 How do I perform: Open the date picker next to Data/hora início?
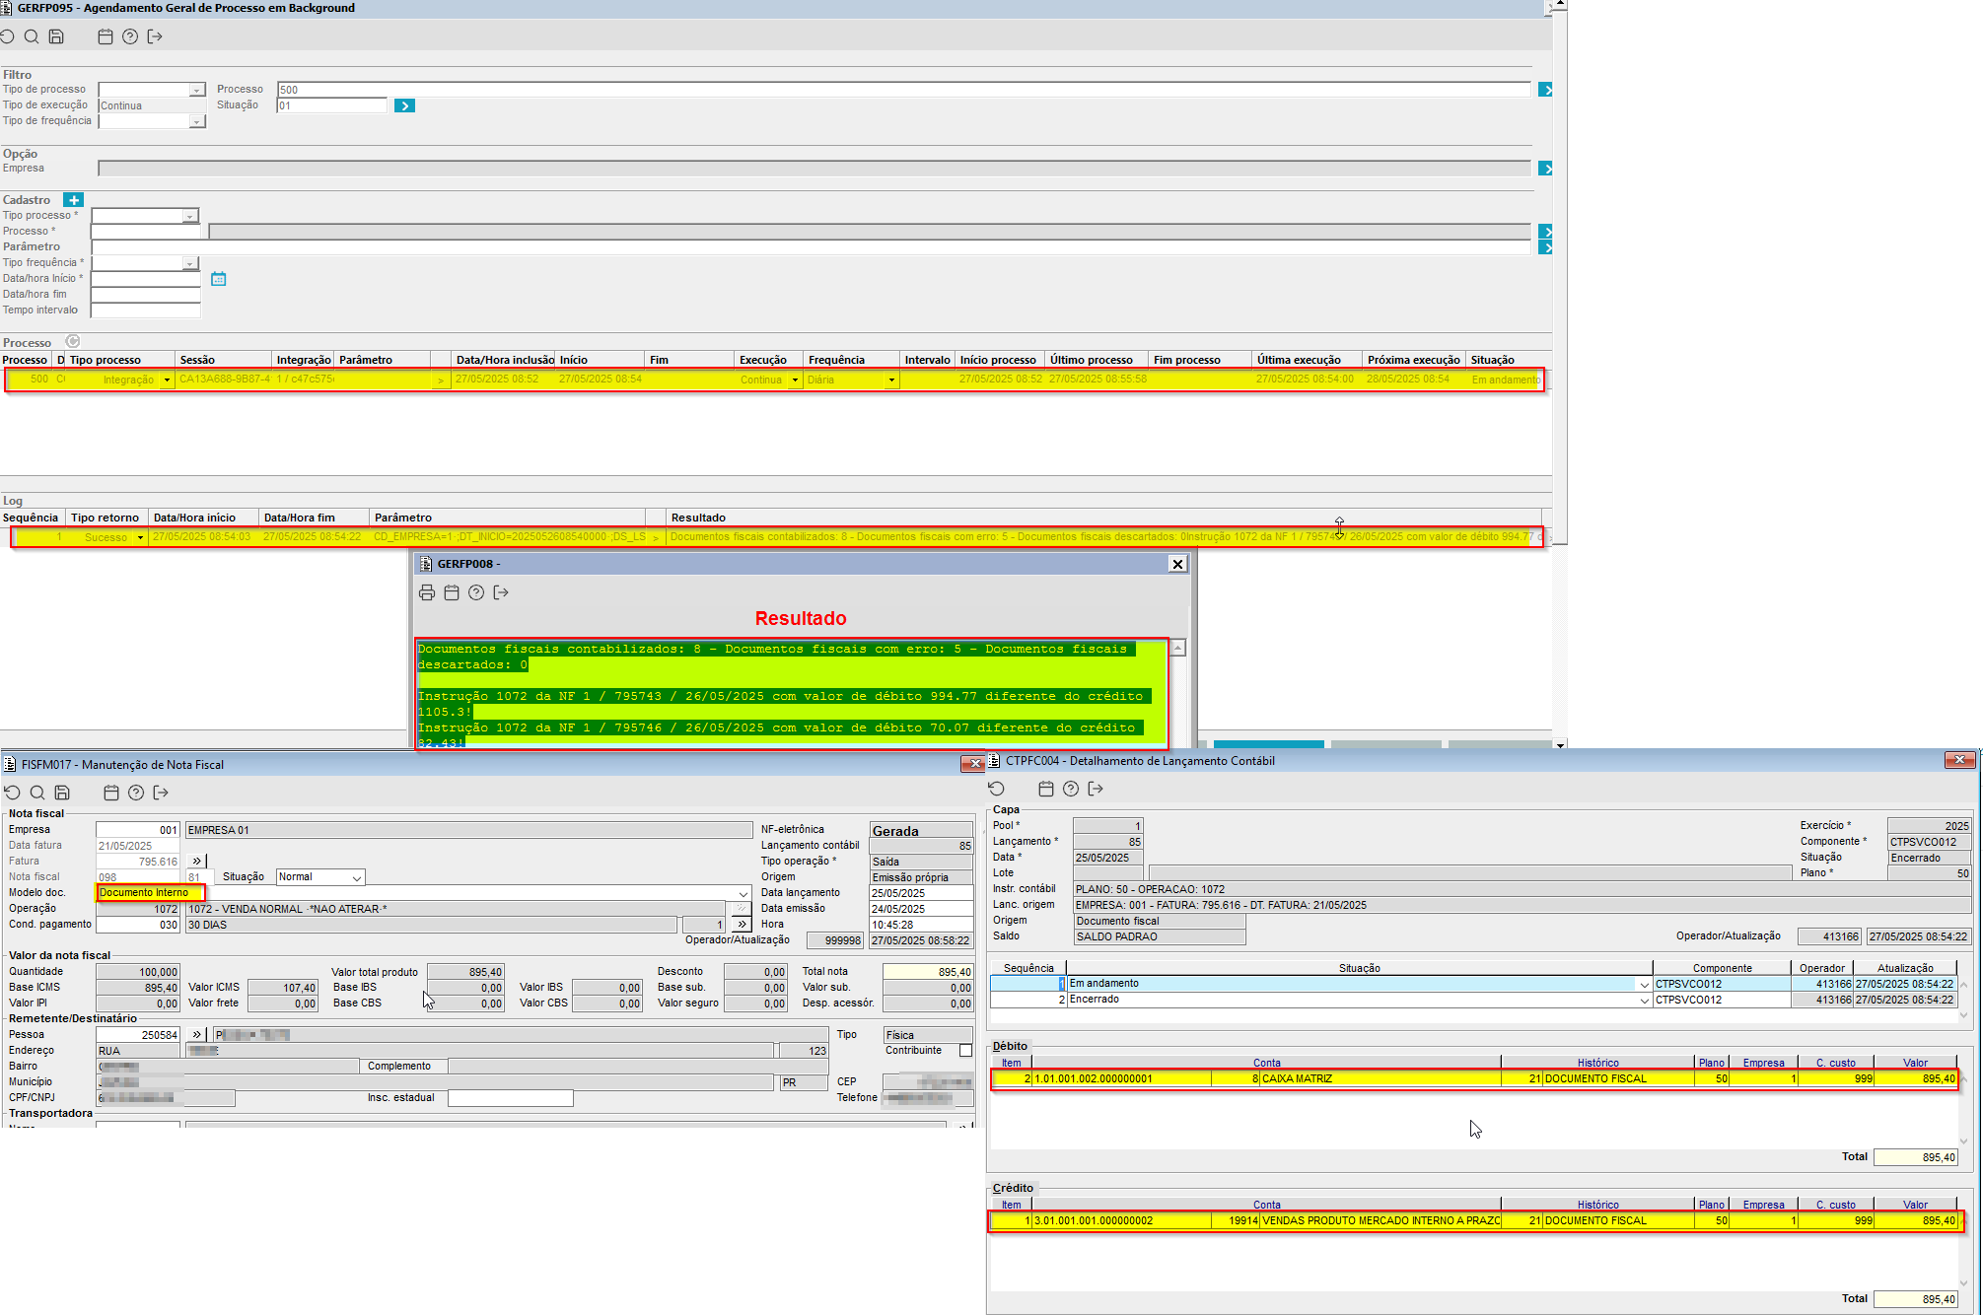click(219, 279)
